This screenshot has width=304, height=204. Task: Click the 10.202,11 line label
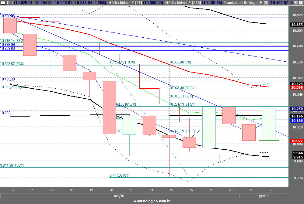click(x=7, y=113)
